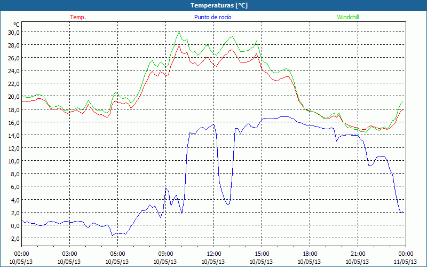Click the 06:00 time axis label
The image size is (427, 267).
[117, 254]
